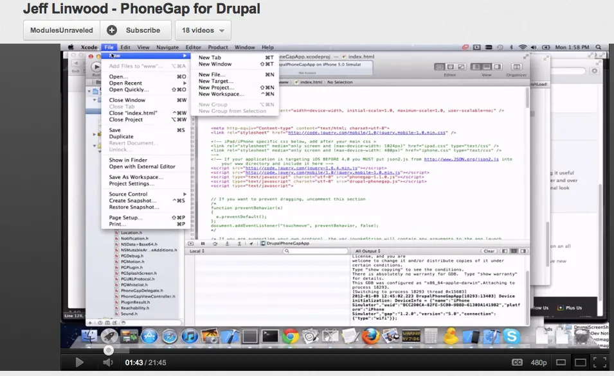Select Print... in File menu
The width and height of the screenshot is (614, 376).
[x=146, y=225]
